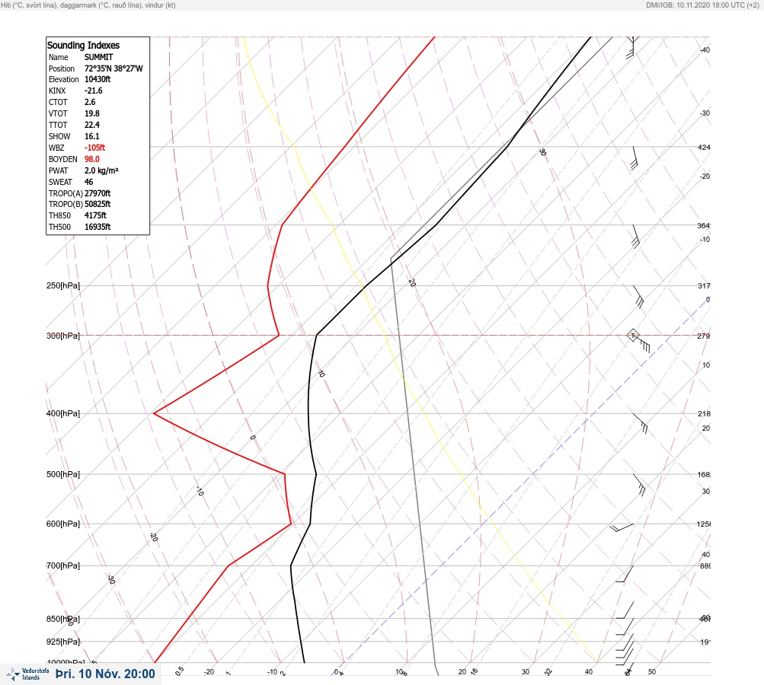Screen dimensions: 764x685
Task: Click the position value 72°35'N 38°27'W
Action: click(x=113, y=68)
